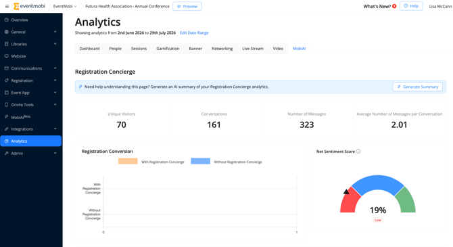Image resolution: width=453 pixels, height=247 pixels.
Task: Click the Registration Conversion chart title
Action: 108,152
